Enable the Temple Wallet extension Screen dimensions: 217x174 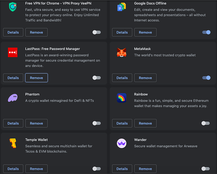point(97,168)
